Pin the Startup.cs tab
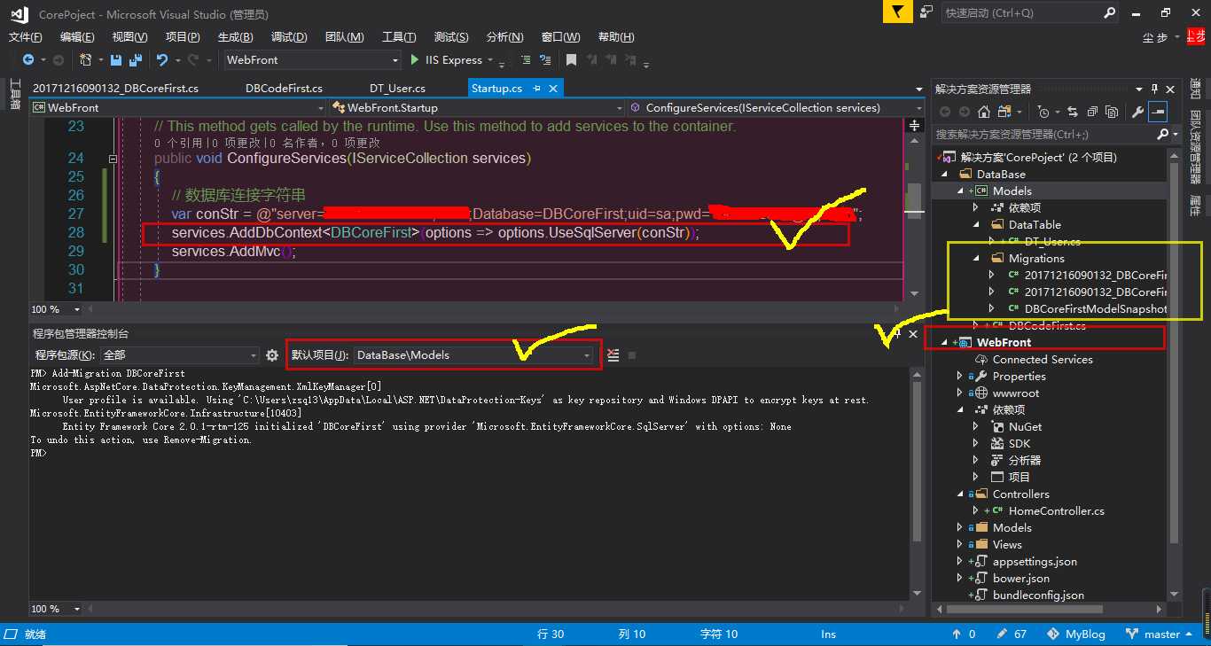 [536, 89]
